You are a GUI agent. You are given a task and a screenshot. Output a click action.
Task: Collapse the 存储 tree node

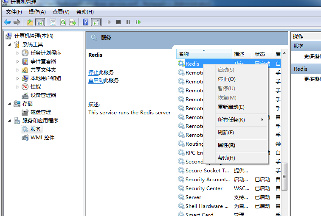coord(9,104)
